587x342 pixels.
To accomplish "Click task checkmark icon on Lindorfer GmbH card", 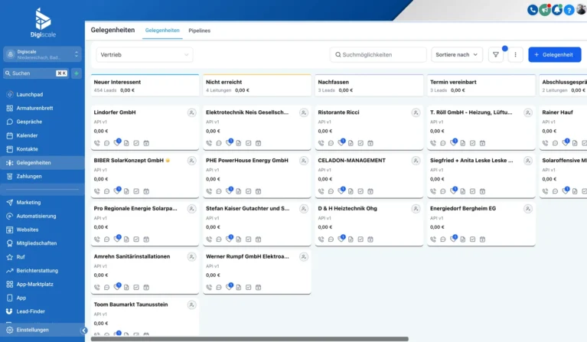I will [136, 143].
